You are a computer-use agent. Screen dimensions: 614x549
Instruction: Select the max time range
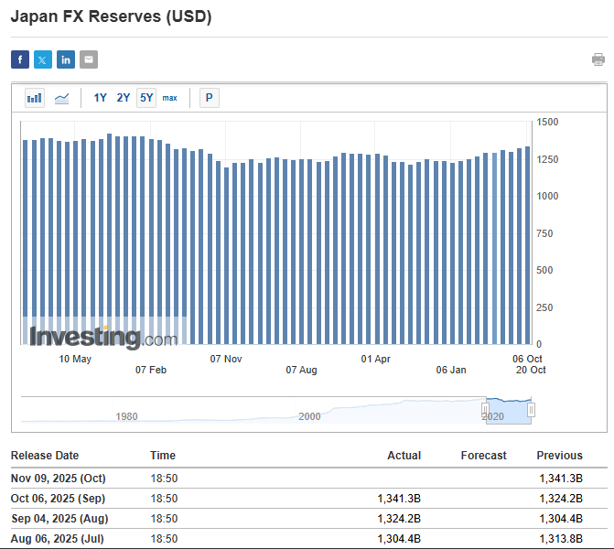click(x=170, y=98)
